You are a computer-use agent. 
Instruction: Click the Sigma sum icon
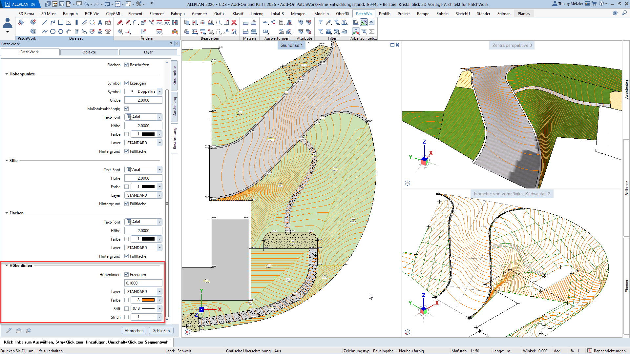(372, 31)
